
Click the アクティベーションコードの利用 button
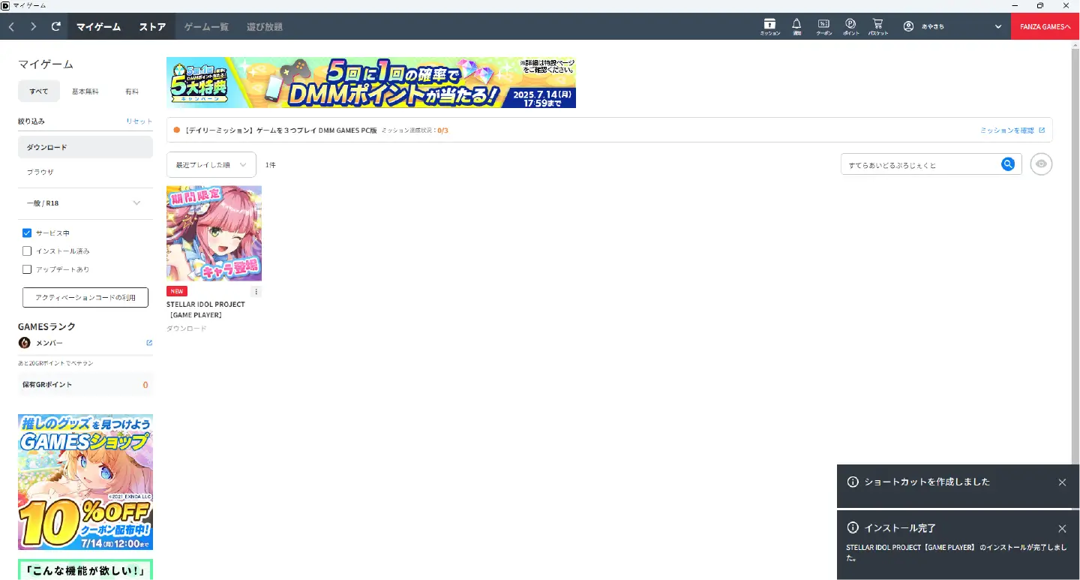(85, 298)
